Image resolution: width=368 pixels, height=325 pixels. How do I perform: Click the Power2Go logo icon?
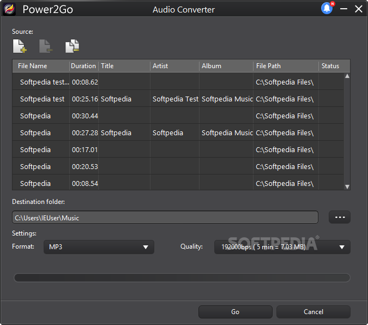[x=9, y=9]
